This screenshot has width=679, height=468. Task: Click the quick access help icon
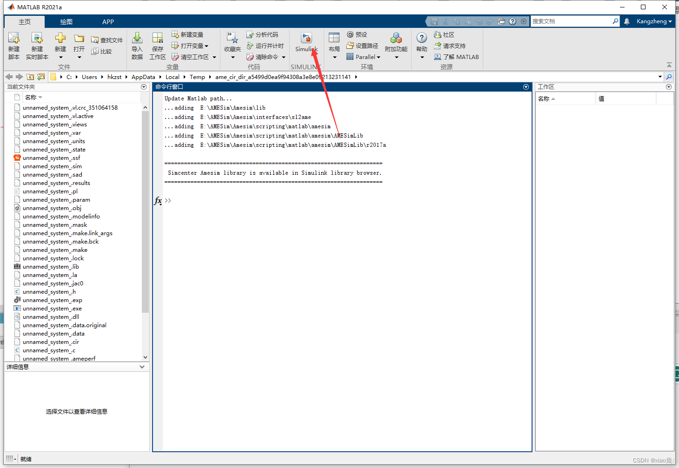(x=513, y=21)
